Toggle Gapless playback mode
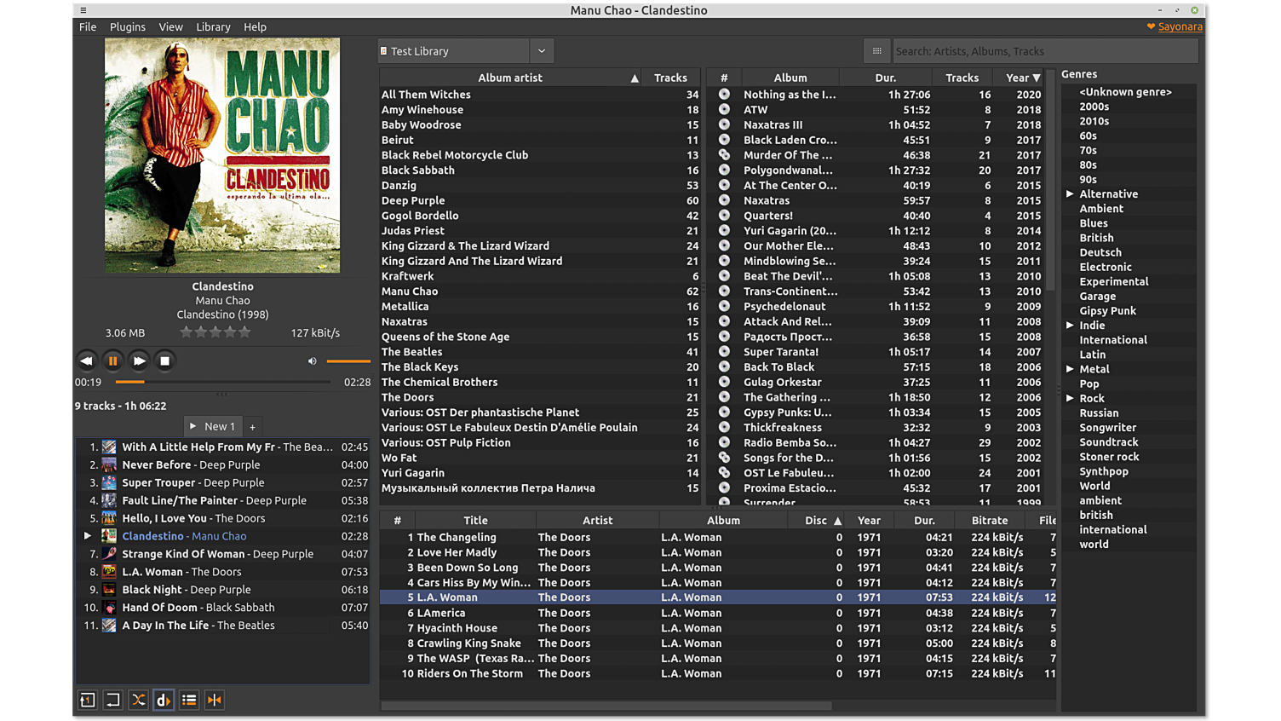This screenshot has width=1281, height=721. click(x=215, y=700)
